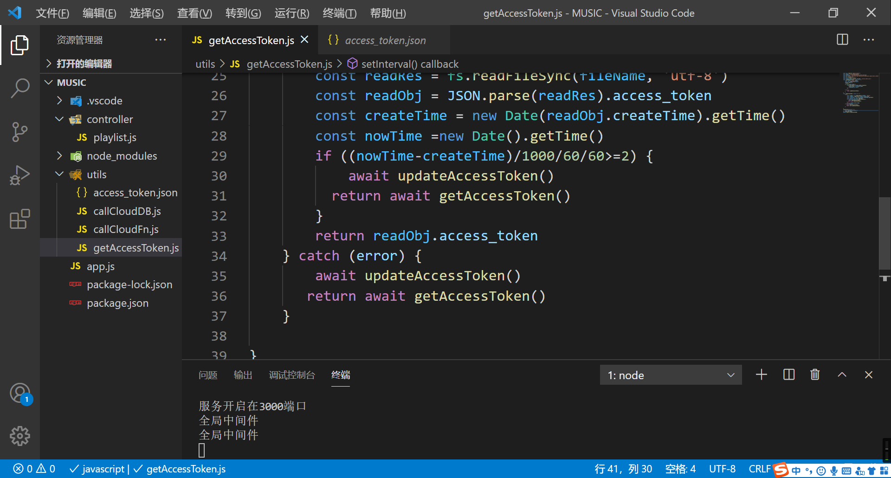Open explorer views more actions ellipsis
The image size is (891, 478).
(x=161, y=40)
